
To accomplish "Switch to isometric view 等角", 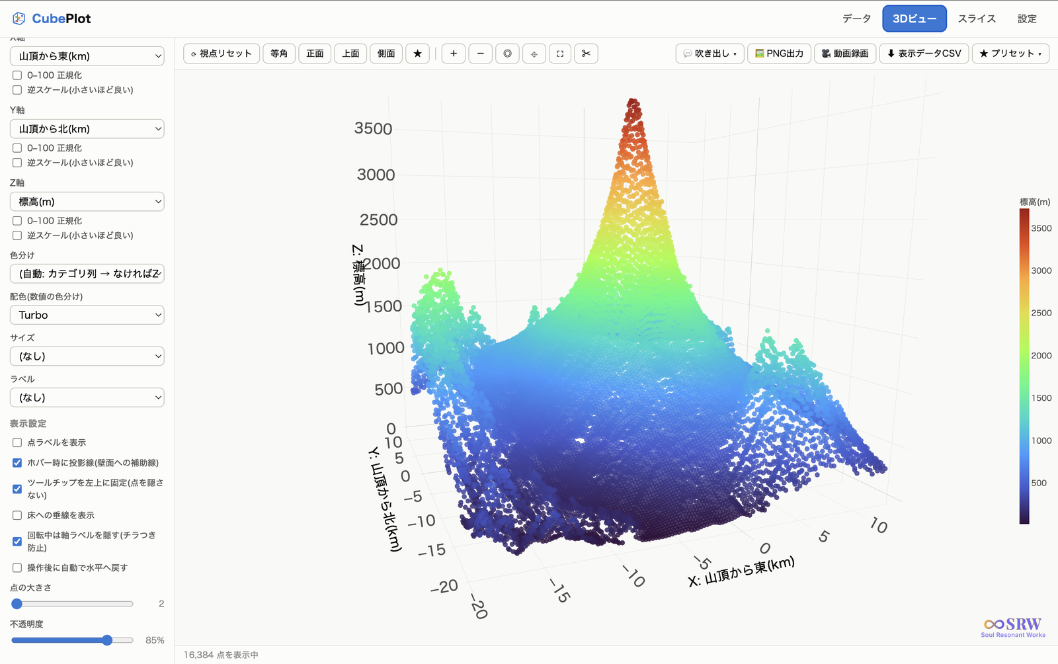I will point(279,54).
